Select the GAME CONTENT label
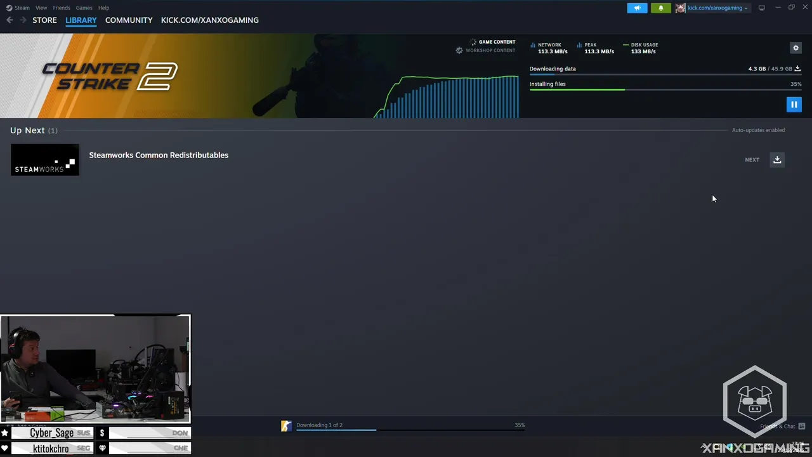 point(497,42)
